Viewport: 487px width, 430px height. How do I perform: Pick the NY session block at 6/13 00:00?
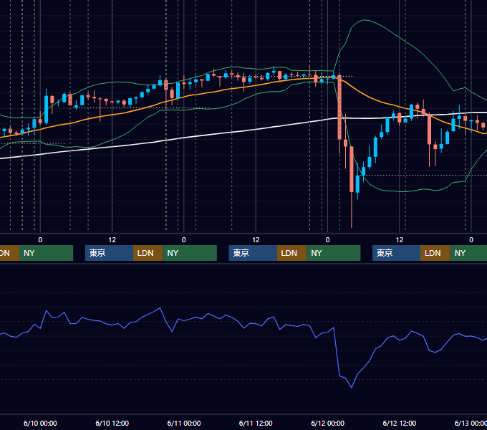coord(468,253)
